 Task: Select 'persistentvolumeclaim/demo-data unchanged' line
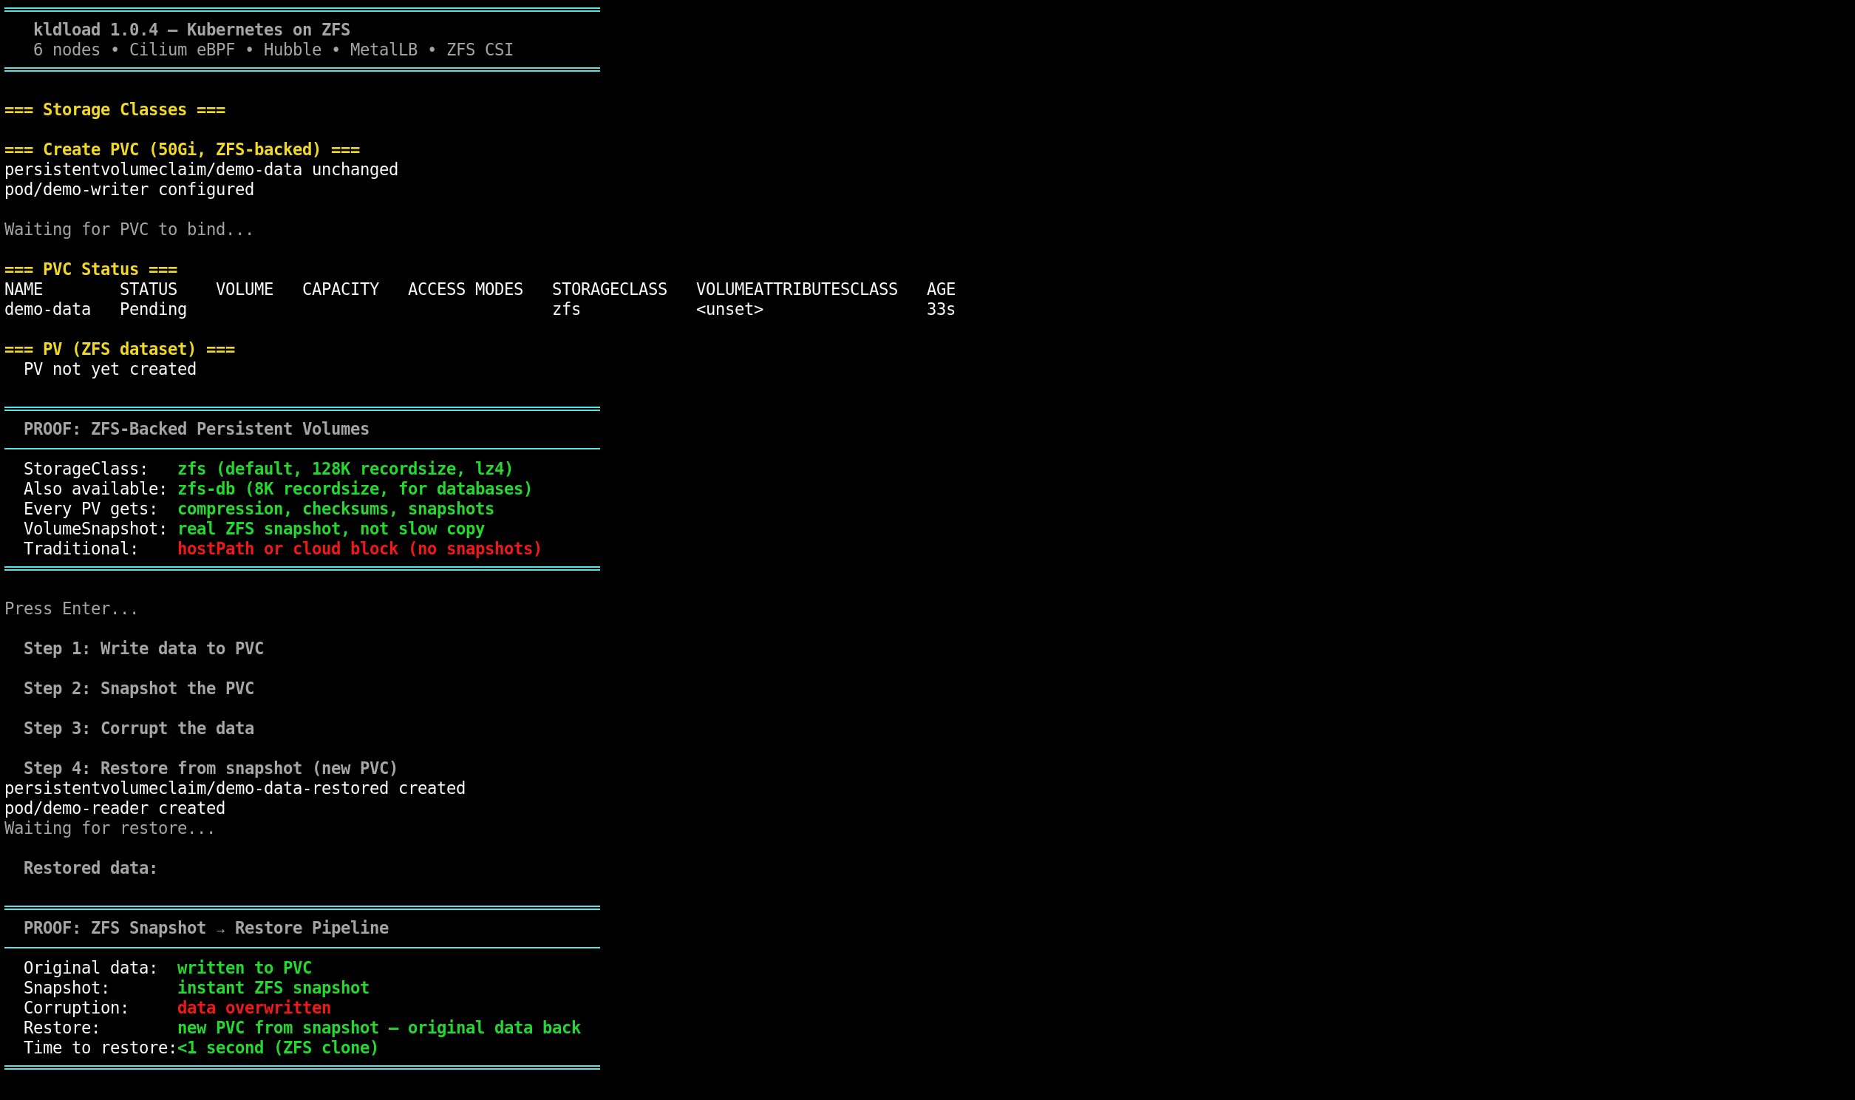(202, 170)
